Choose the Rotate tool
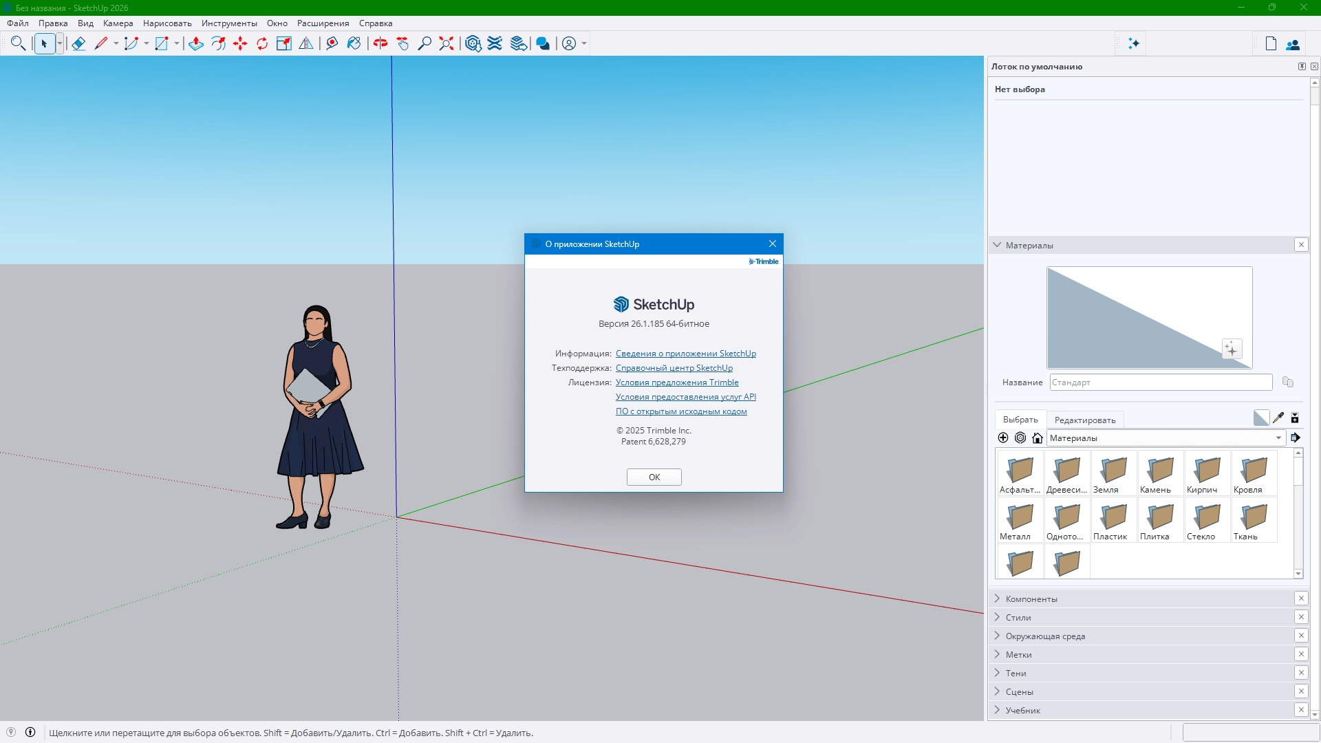Viewport: 1321px width, 743px height. [262, 43]
